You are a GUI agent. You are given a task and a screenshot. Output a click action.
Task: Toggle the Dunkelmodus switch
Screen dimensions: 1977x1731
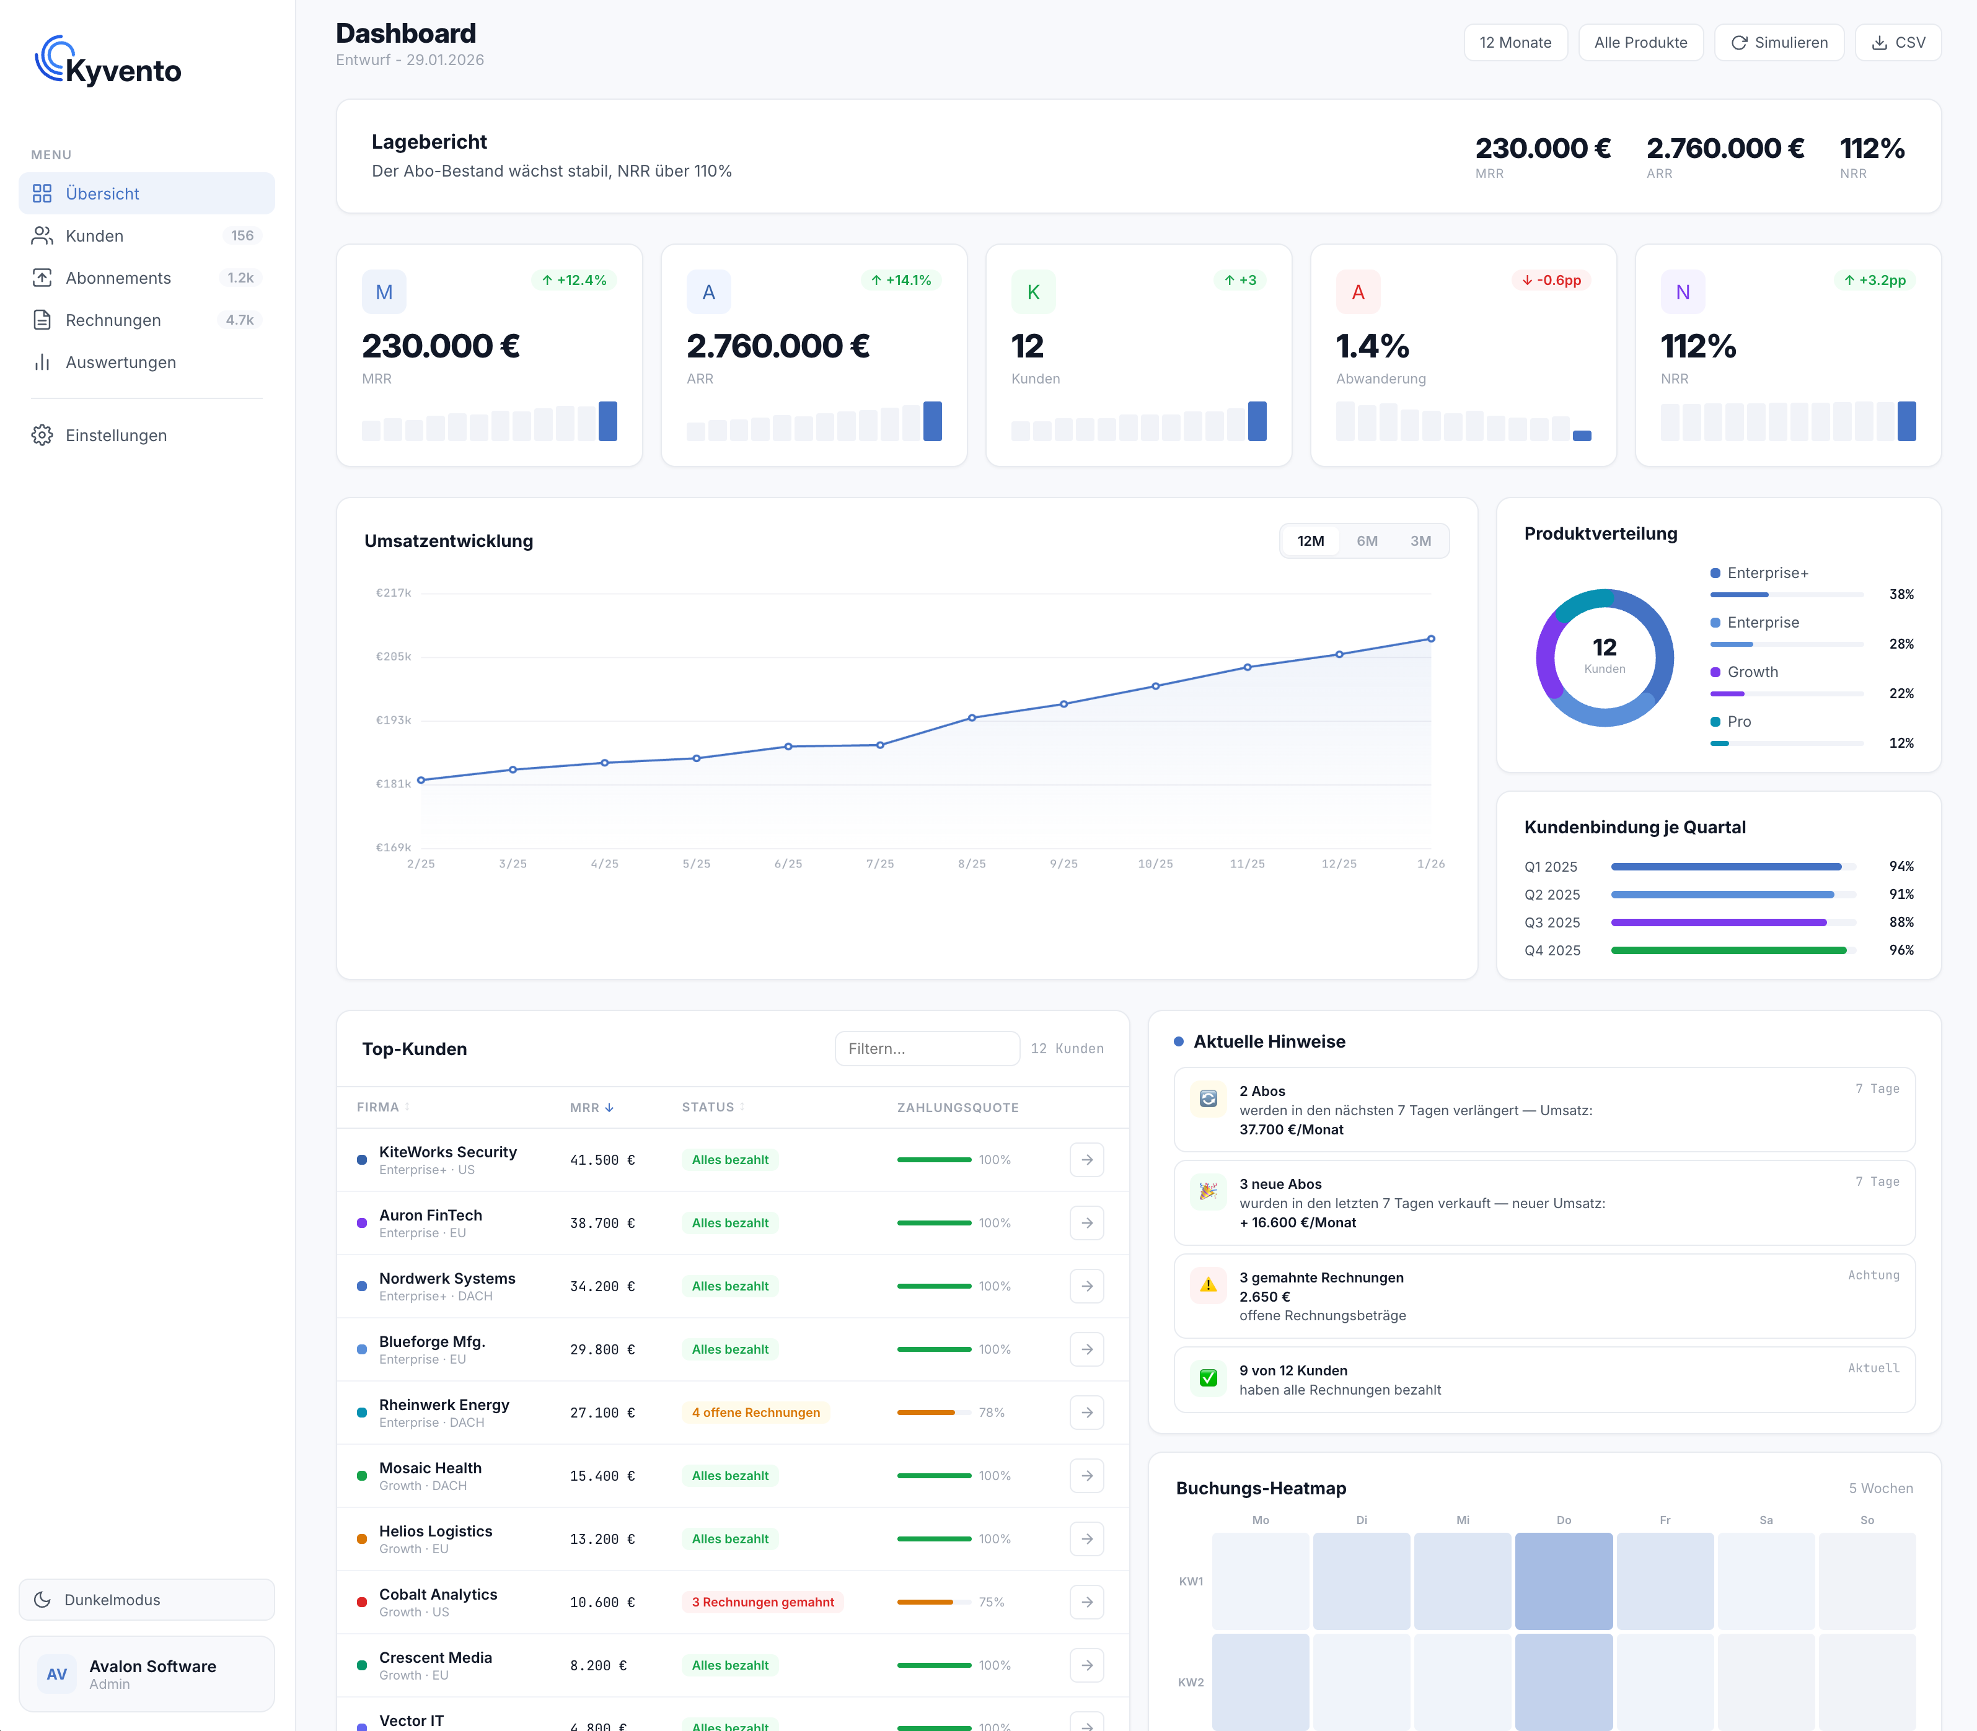[146, 1600]
